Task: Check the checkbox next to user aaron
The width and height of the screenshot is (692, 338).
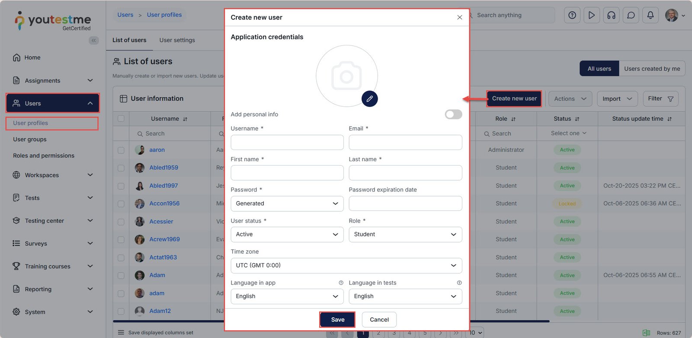Action: [x=121, y=150]
